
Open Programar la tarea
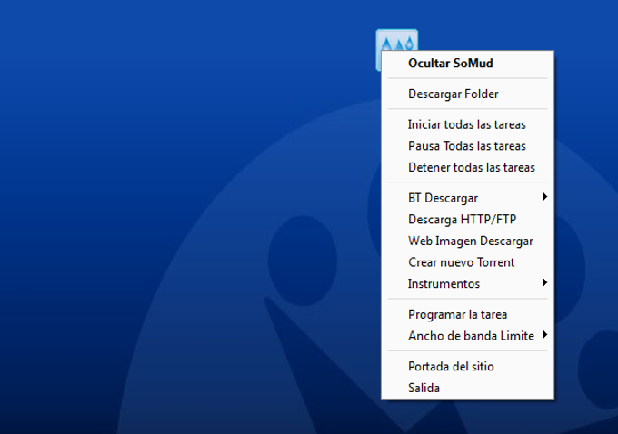pos(467,314)
